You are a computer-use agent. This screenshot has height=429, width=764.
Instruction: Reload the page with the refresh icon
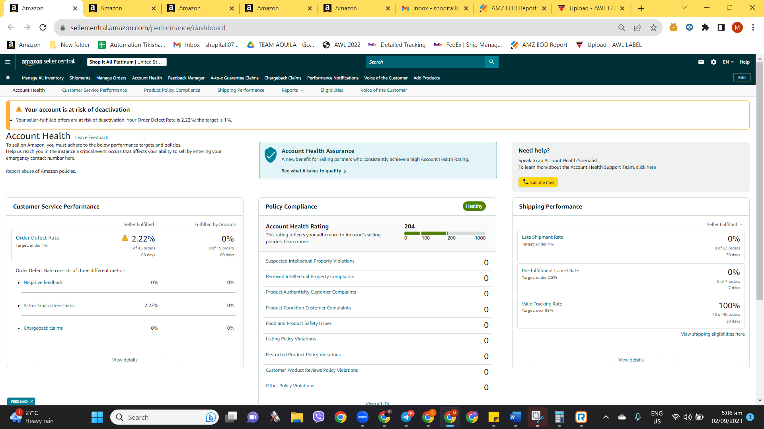(x=43, y=27)
